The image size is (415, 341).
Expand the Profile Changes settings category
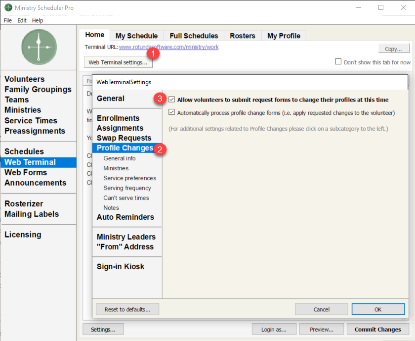tap(124, 148)
